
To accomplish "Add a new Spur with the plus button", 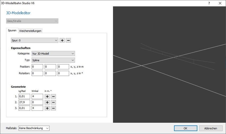I will (x=62, y=40).
